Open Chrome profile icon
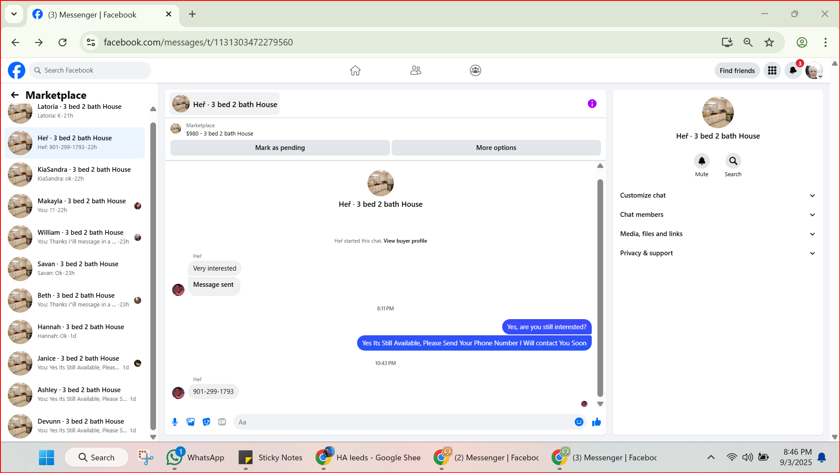 point(802,42)
